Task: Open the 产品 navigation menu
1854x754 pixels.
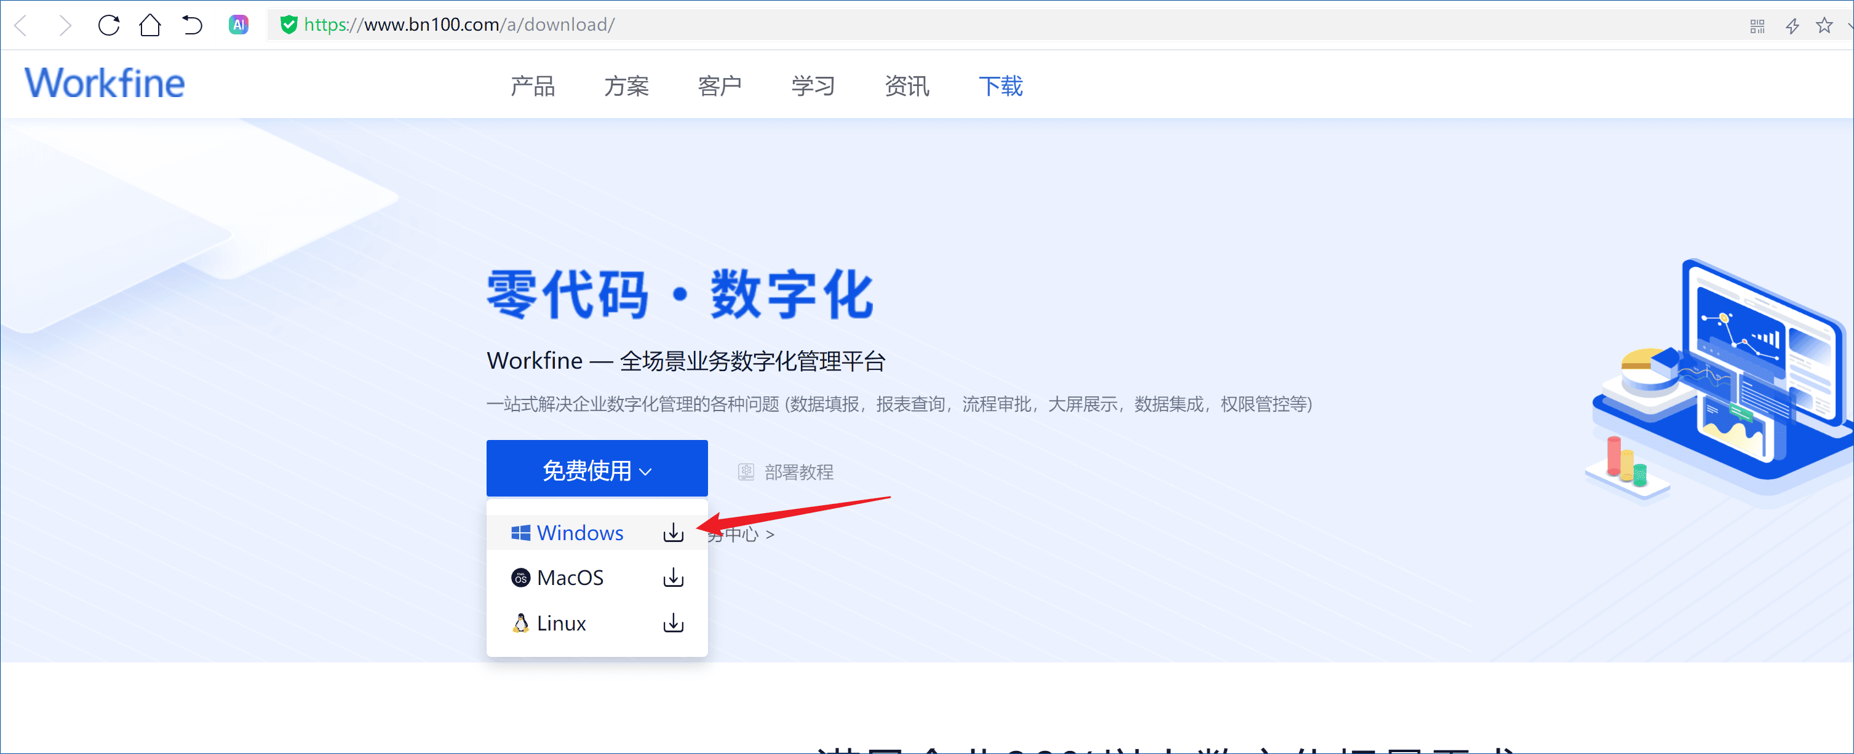Action: coord(533,86)
